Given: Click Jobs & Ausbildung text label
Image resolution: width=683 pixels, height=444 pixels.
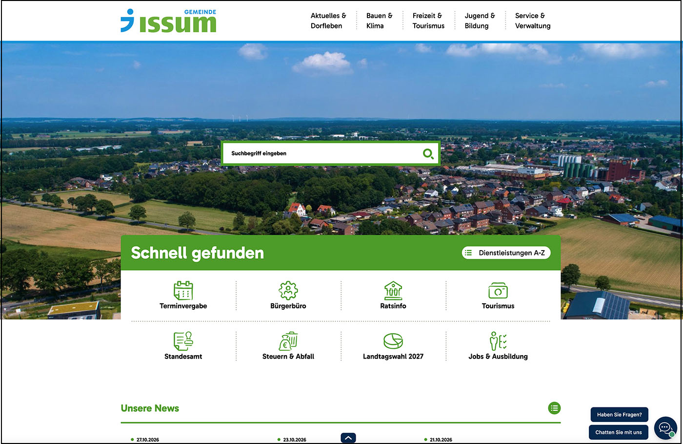Looking at the screenshot, I should click(498, 357).
